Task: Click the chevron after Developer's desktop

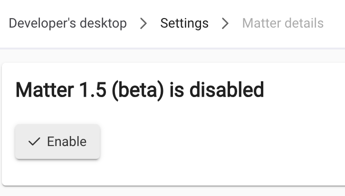Action: 144,23
